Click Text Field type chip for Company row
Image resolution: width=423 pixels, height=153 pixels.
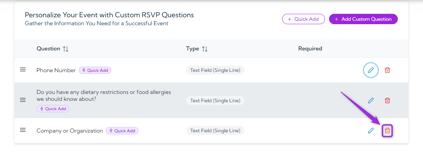coord(215,131)
